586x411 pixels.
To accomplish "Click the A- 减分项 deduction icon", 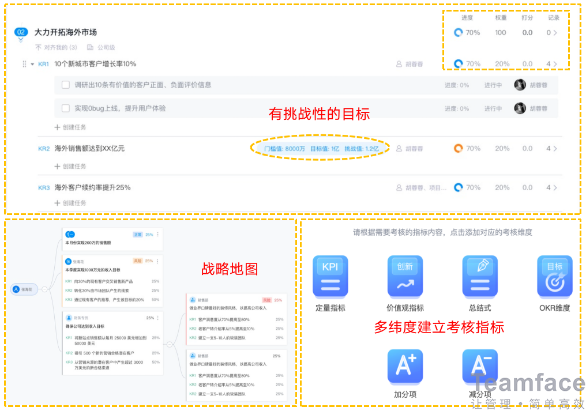I will point(480,365).
